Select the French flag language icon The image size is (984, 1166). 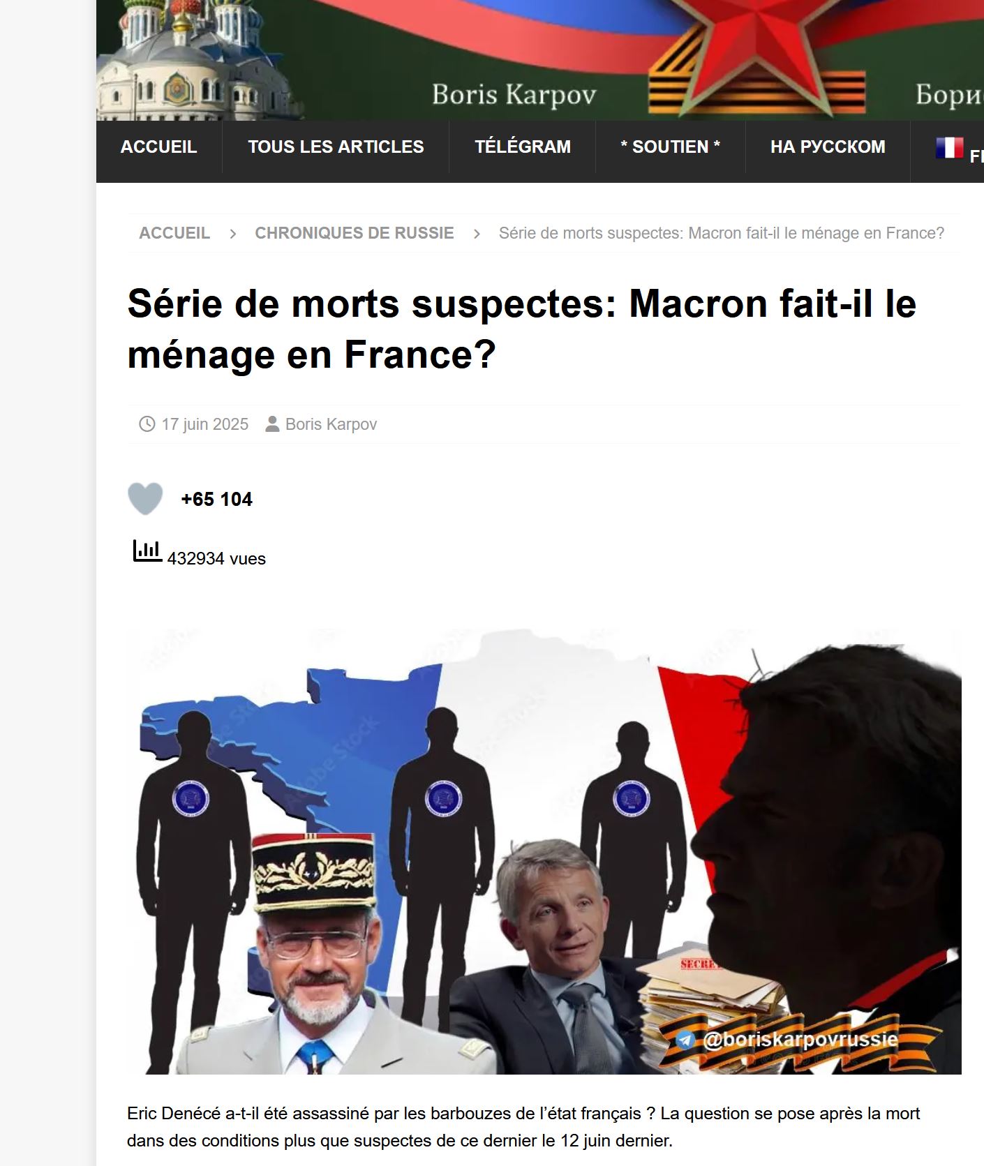950,147
